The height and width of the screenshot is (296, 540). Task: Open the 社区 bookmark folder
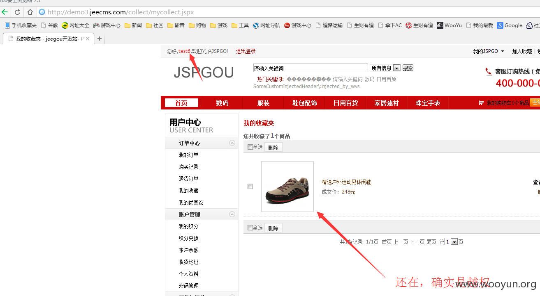pos(154,25)
